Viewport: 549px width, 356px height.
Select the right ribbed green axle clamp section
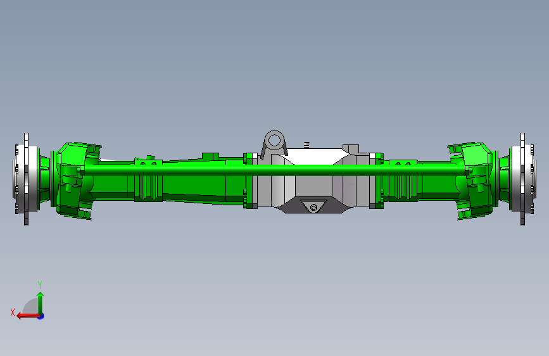[403, 182]
